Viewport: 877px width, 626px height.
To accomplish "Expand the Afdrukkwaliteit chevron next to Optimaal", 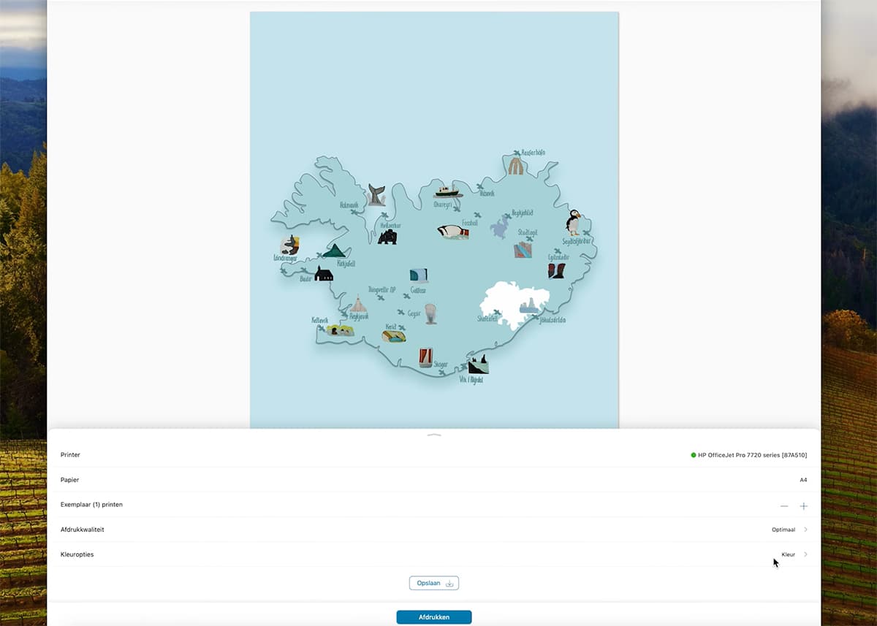I will pos(805,530).
